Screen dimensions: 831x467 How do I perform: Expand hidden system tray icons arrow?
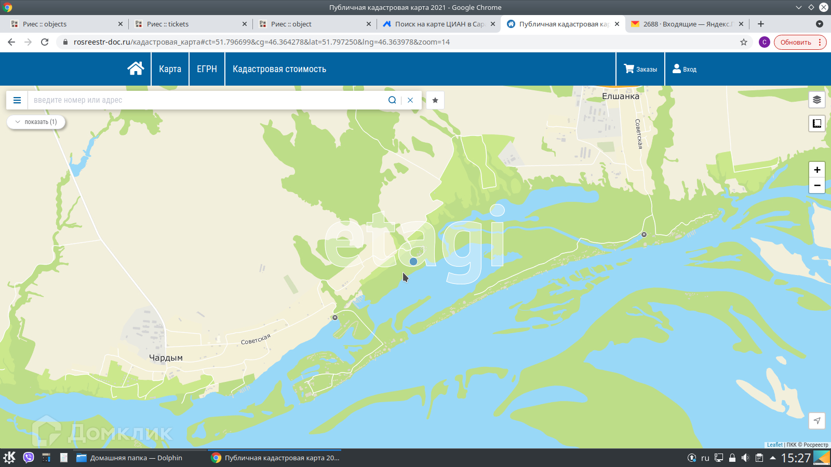pyautogui.click(x=773, y=458)
